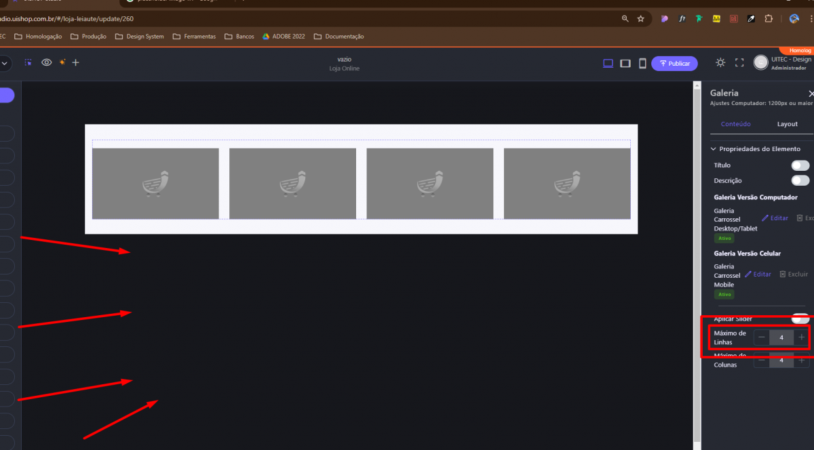Toggle editor preview eye icon

tap(47, 62)
